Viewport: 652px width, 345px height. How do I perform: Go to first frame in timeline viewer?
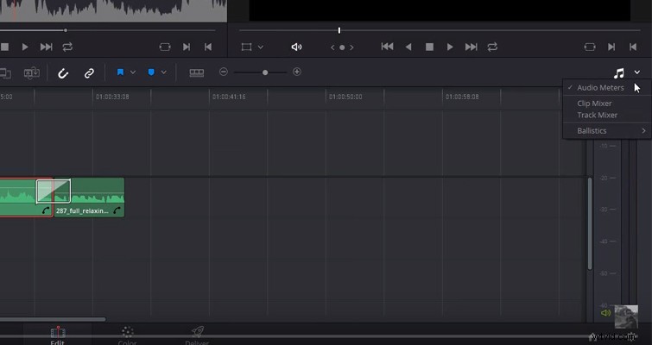point(387,47)
